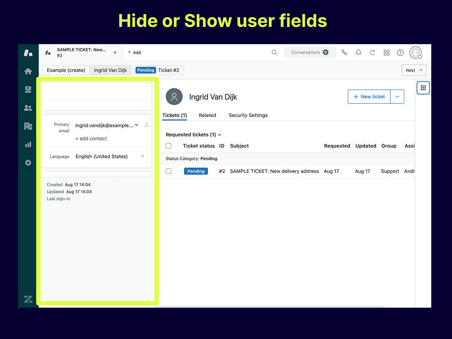The width and height of the screenshot is (452, 339).
Task: Open the apps grid icon in the toolbar
Action: tap(387, 52)
